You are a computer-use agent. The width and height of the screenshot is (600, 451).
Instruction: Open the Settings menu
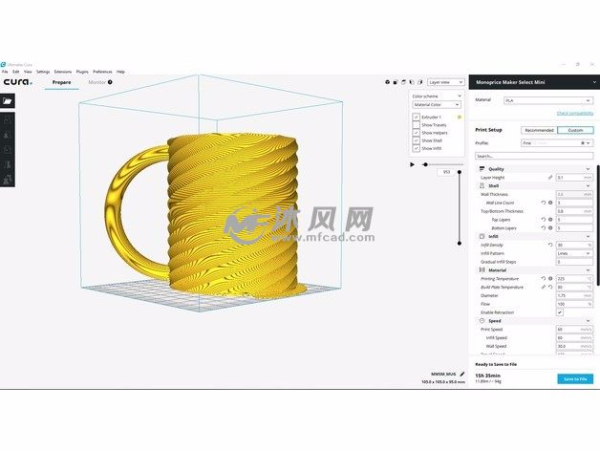[43, 72]
